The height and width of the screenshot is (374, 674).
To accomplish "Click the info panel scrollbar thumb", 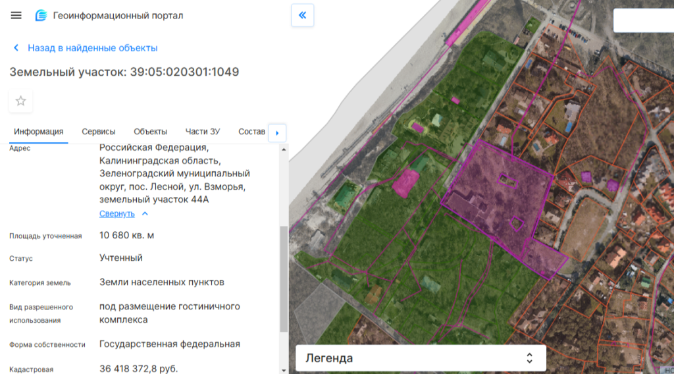I will (284, 277).
